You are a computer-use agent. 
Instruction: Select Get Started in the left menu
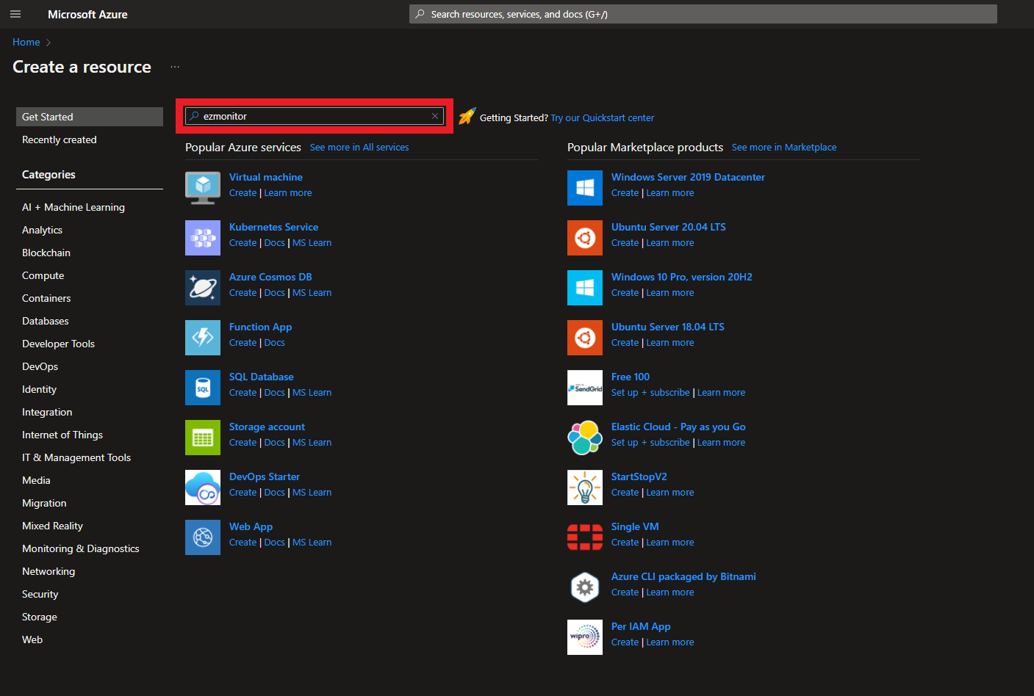pos(90,117)
